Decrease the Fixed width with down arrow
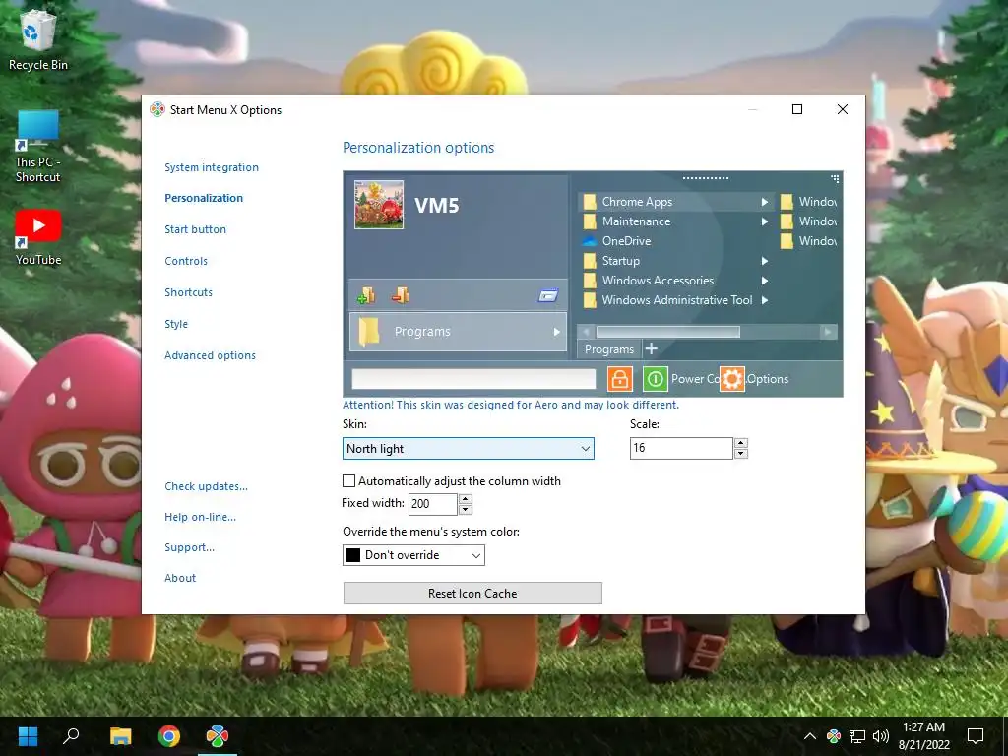The width and height of the screenshot is (1008, 756). pos(466,510)
